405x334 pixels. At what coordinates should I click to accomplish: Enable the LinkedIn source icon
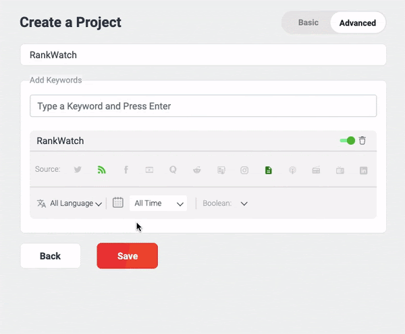363,170
